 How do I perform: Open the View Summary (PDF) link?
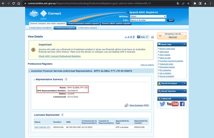[x=139, y=105]
